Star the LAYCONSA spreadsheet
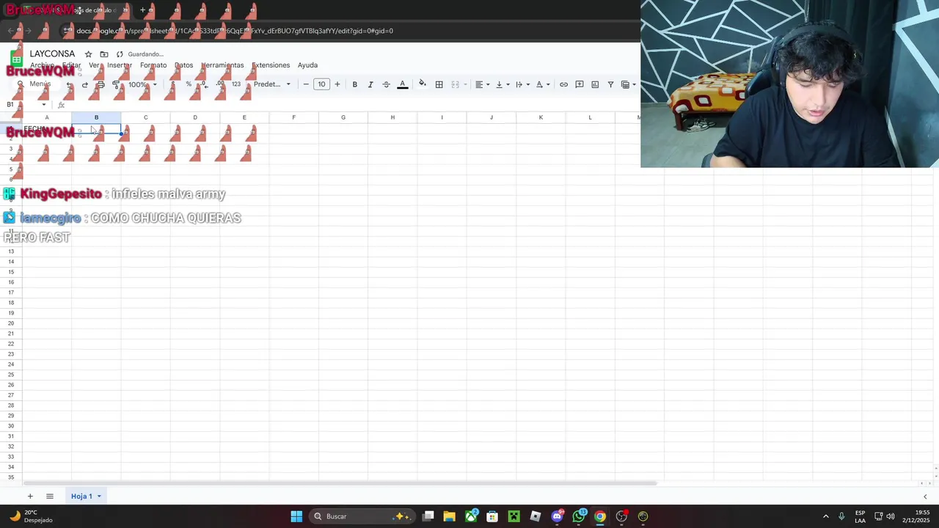The width and height of the screenshot is (939, 528). click(x=88, y=54)
